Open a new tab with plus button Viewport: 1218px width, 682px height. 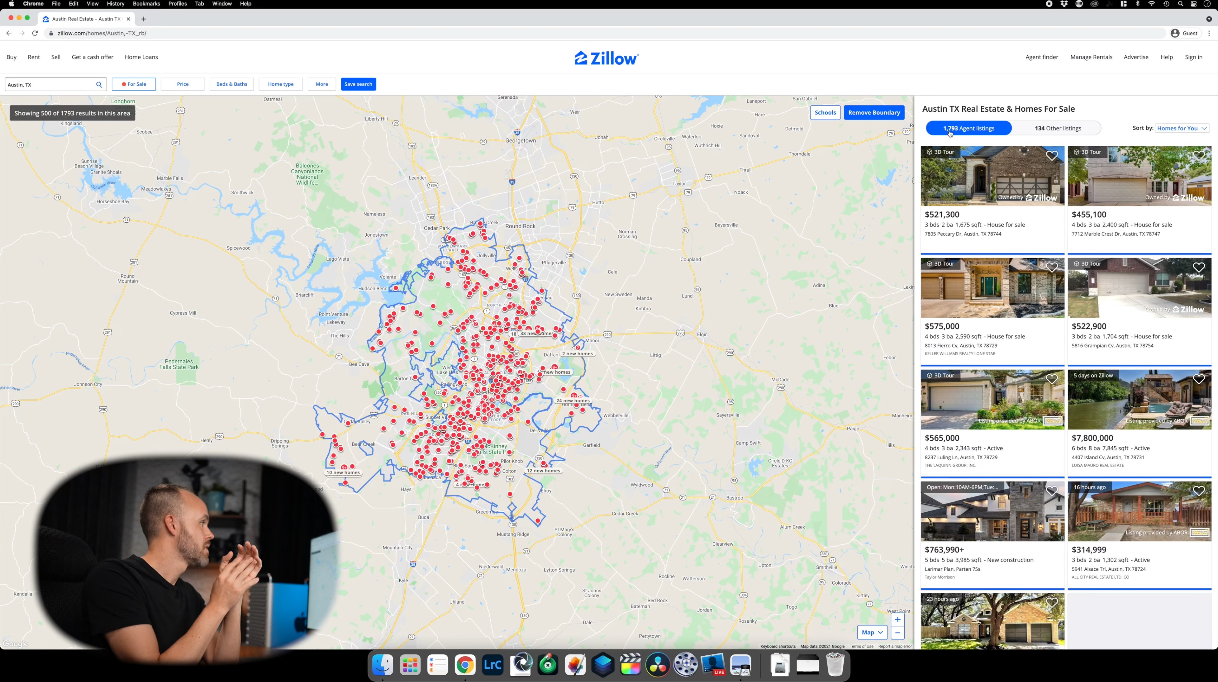(144, 19)
